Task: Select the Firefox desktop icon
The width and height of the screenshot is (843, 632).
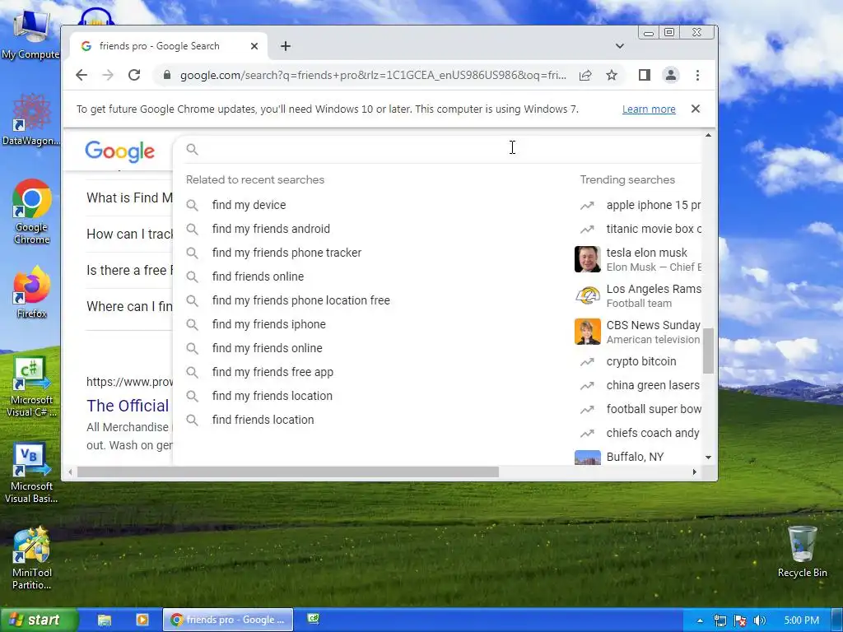Action: (x=31, y=292)
